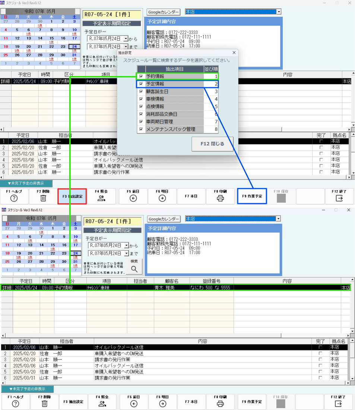Click ▼未完了予定の非表示 in upper window
The height and width of the screenshot is (410, 355).
point(26,183)
